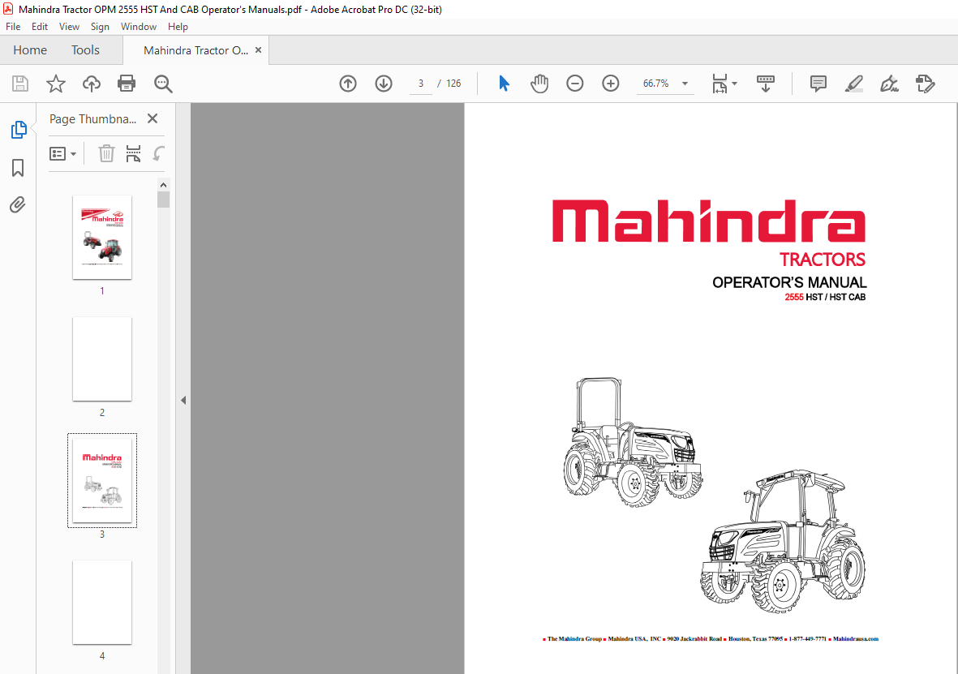Viewport: 958px width, 674px height.
Task: Go to previous page with up arrow
Action: (x=348, y=84)
